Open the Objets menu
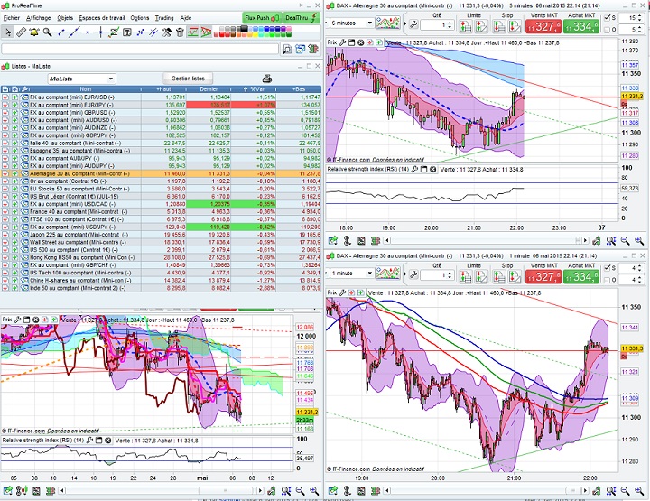The width and height of the screenshot is (650, 501). 65,18
